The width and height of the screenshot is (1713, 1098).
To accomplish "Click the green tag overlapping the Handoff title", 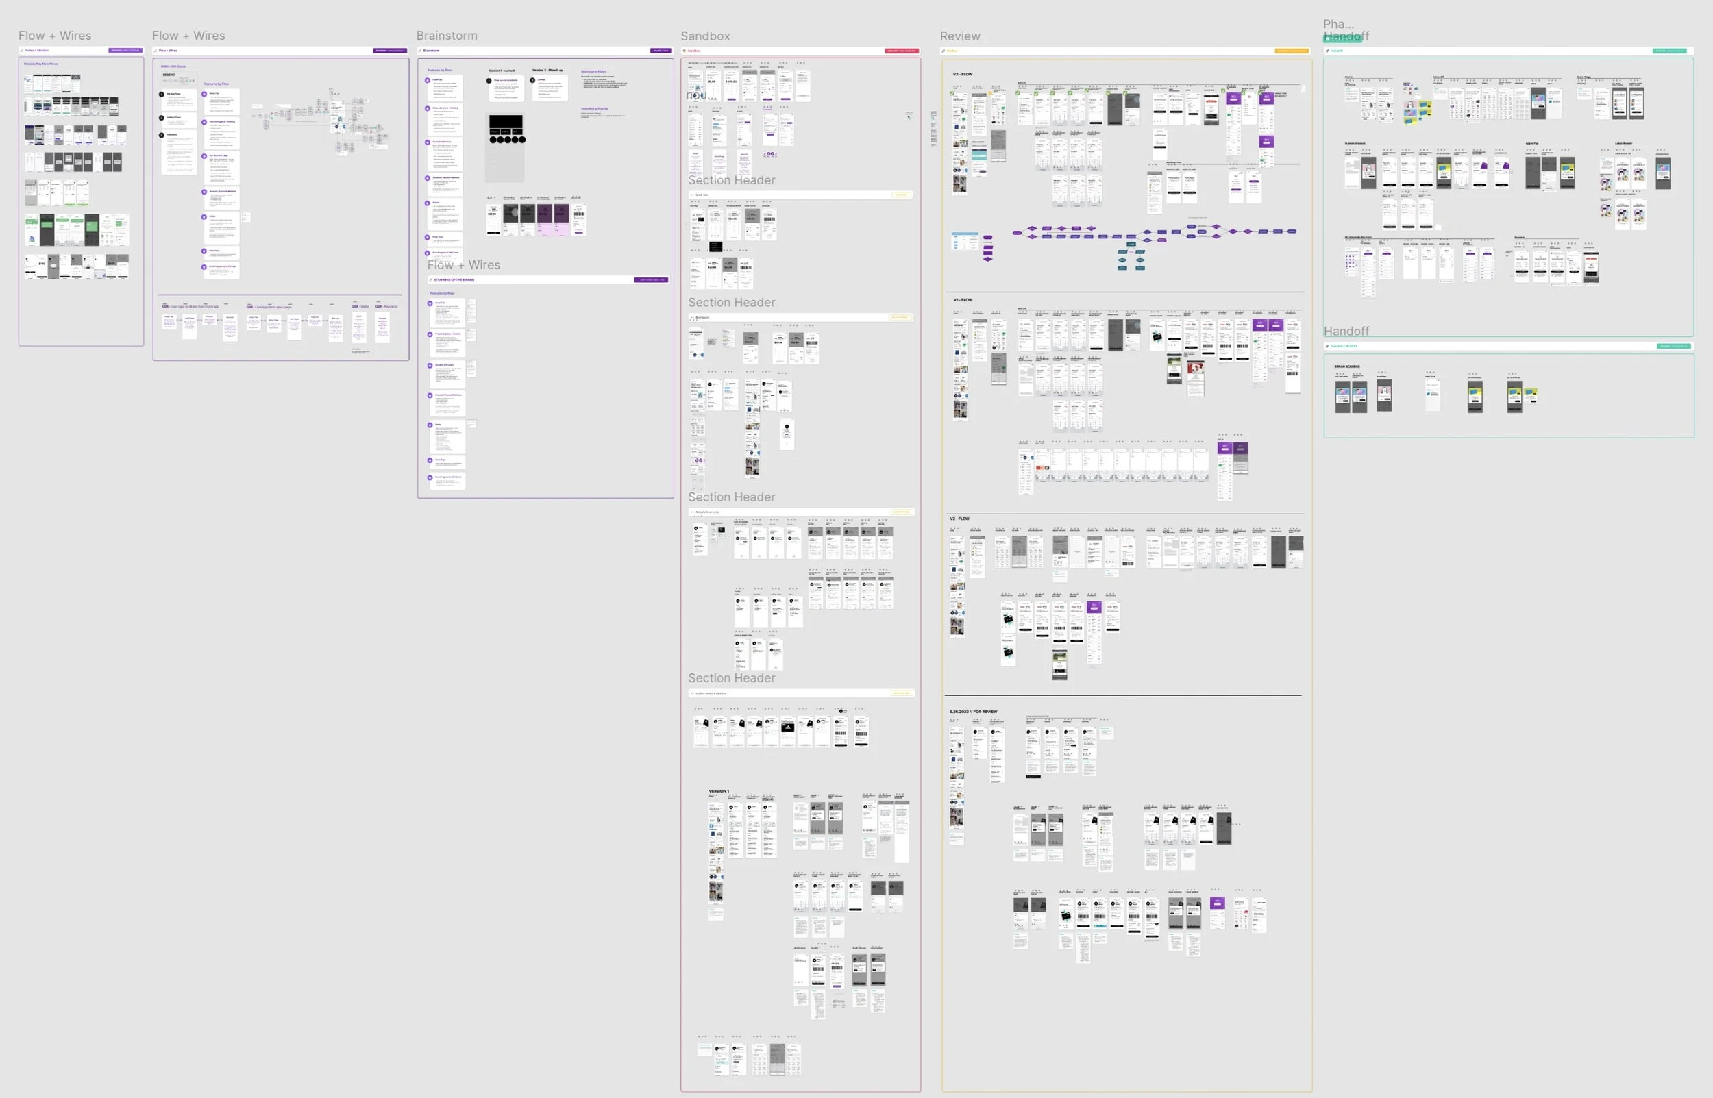I will 1343,38.
